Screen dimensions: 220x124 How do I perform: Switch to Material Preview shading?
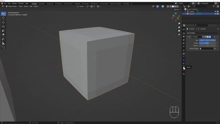click(175, 7)
